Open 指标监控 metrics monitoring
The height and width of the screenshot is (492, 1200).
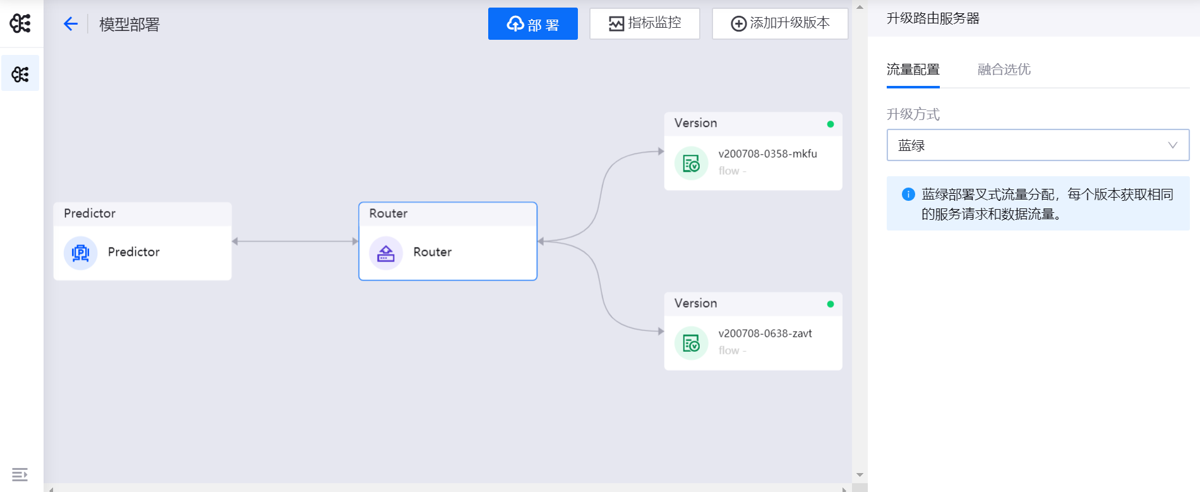[x=644, y=23]
